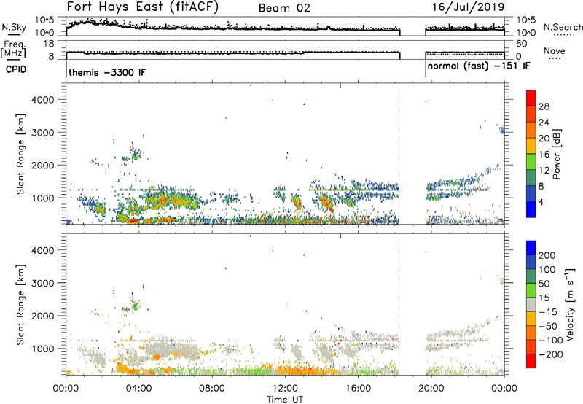Click the blue bottom of the power colorbar
The image size is (583, 404).
pos(531,209)
